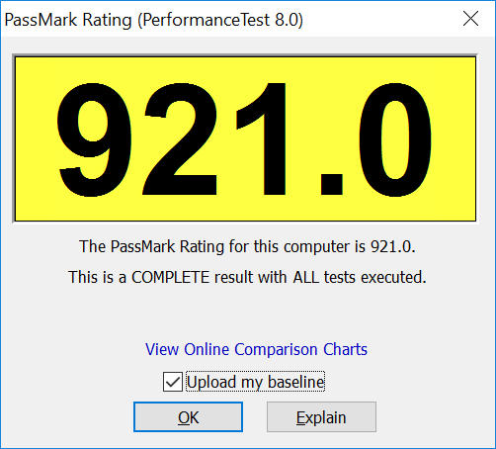Confirm the result with the OK button
The image size is (496, 449).
tap(188, 416)
